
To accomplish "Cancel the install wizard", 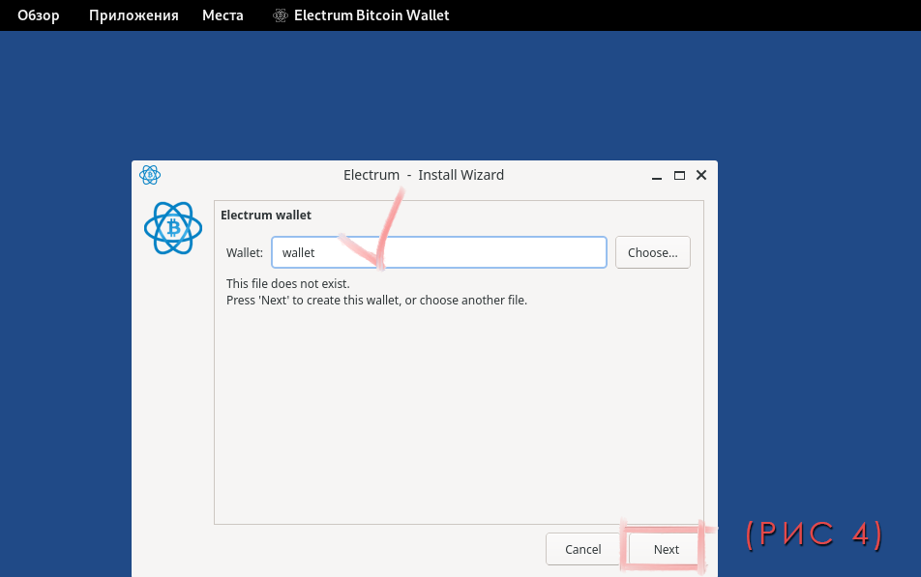I will [583, 549].
